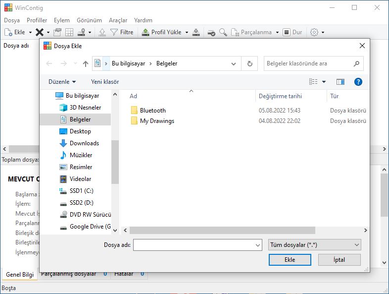389x294 pixels.
Task: Open dropdown arrow beside gear icon
Action: [323, 33]
